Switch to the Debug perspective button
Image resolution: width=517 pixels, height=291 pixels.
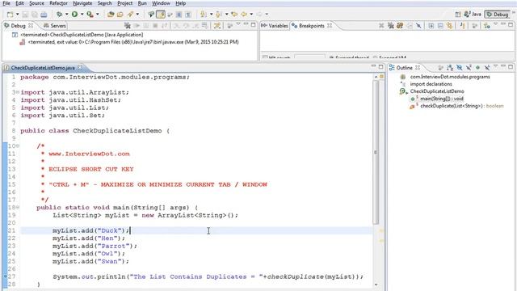[x=498, y=15]
